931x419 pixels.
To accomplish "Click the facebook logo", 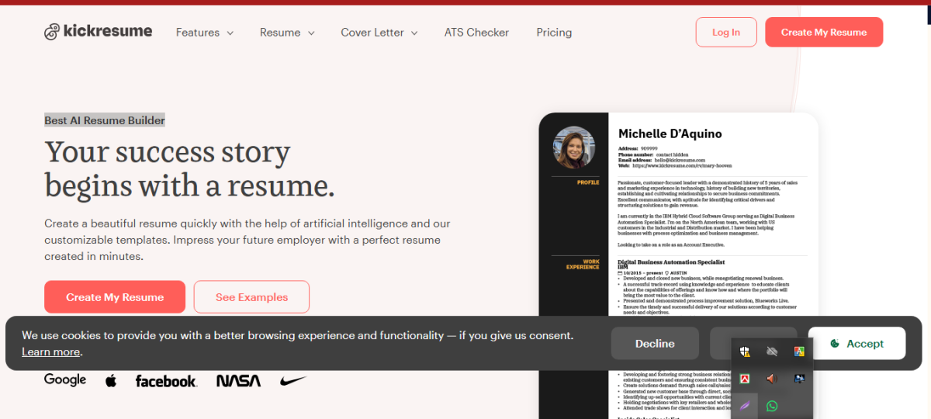I will pyautogui.click(x=166, y=381).
